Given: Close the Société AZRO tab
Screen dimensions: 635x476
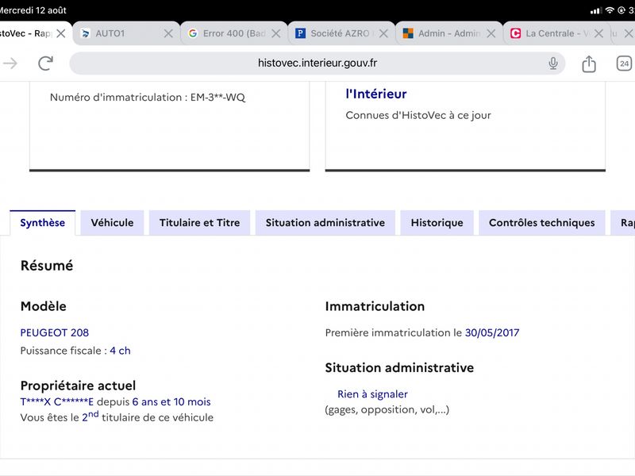Looking at the screenshot, I should (383, 33).
